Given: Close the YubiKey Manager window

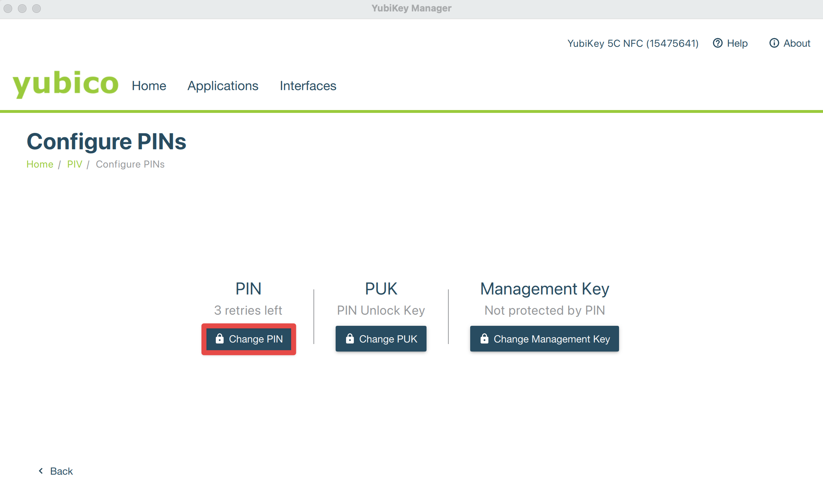Looking at the screenshot, I should pyautogui.click(x=8, y=8).
